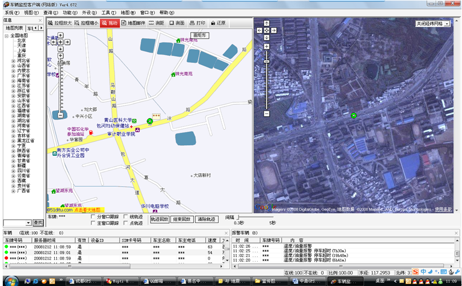Open the 关闭经纬网格 dropdown on satellite map

[x=447, y=24]
